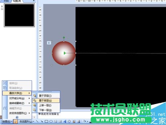Screen dimensions: 166x125
Task: Click the Bring to Front icon
Action: click(x=35, y=96)
